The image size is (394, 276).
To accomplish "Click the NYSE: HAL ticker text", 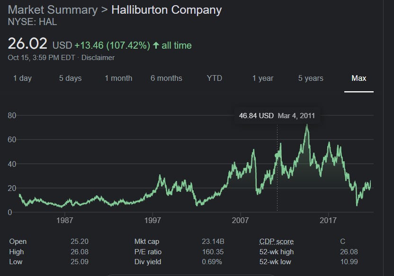I will pyautogui.click(x=32, y=22).
